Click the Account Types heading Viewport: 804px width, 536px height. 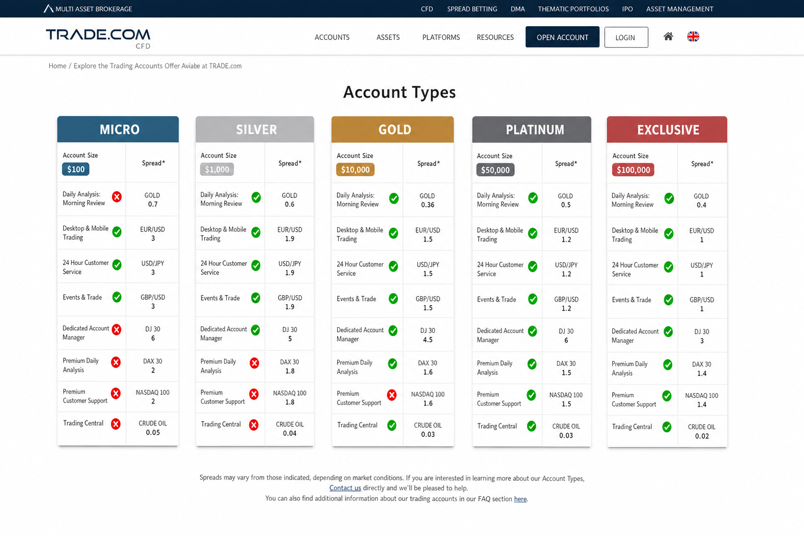[399, 92]
